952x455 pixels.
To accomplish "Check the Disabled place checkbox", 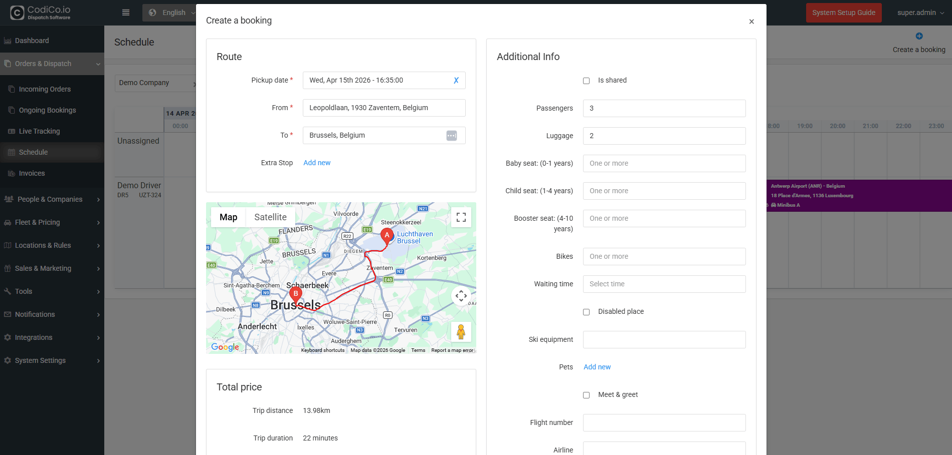I will coord(586,312).
